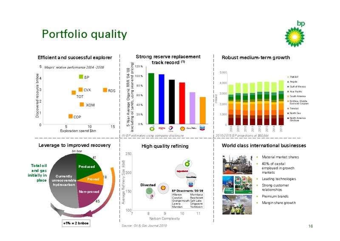This screenshot has width=340, height=241.
Task: Select the TOT orange square marker
Action: [74, 92]
